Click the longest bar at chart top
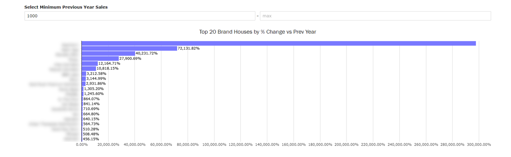 tap(278, 43)
